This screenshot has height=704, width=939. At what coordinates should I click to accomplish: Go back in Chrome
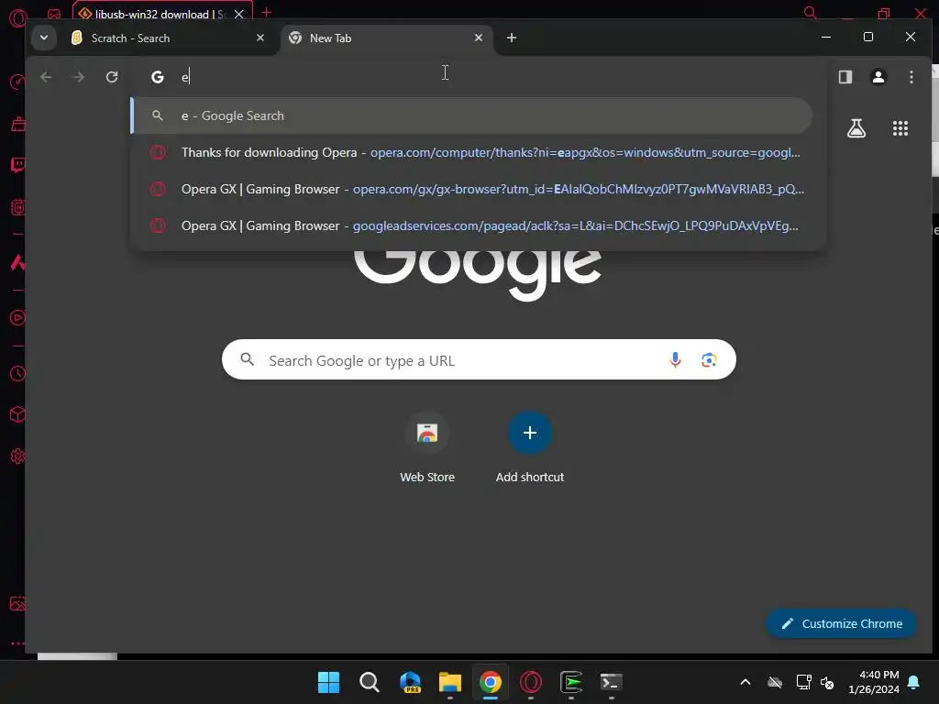click(x=46, y=77)
